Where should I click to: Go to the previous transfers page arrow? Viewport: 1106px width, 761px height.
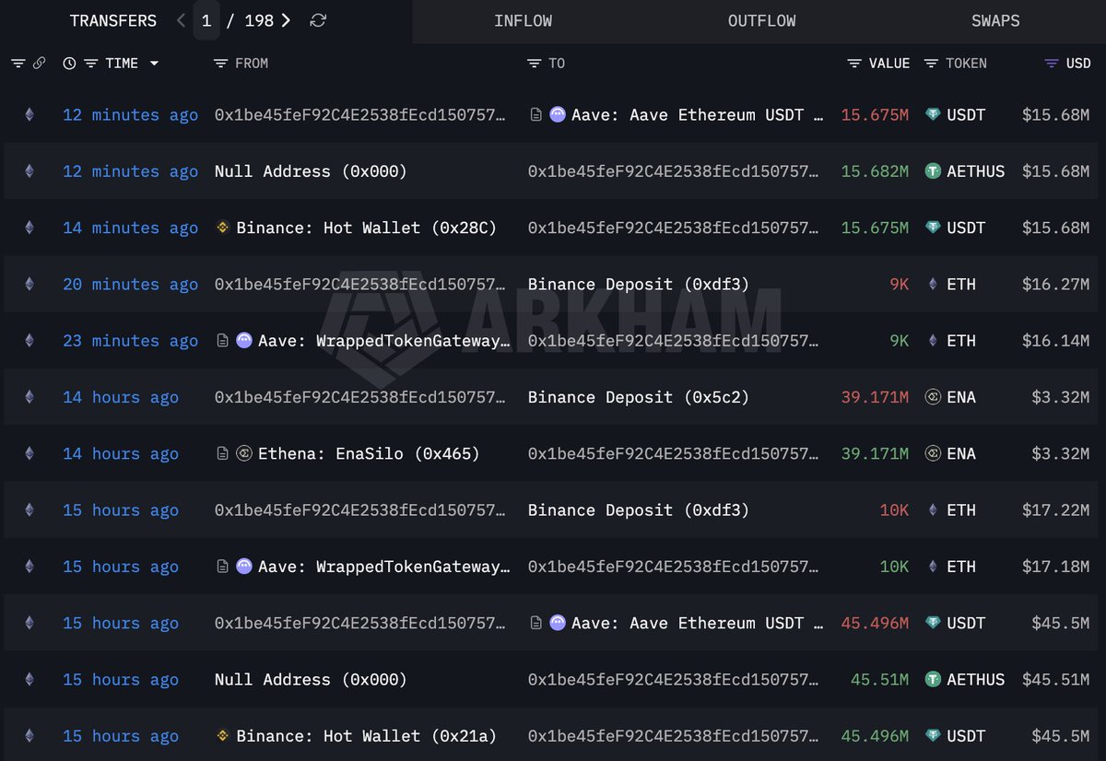182,20
